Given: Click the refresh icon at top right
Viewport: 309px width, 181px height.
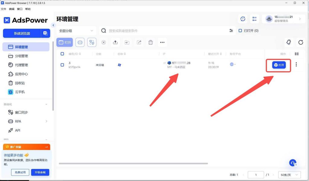Looking at the screenshot, I should point(301,42).
